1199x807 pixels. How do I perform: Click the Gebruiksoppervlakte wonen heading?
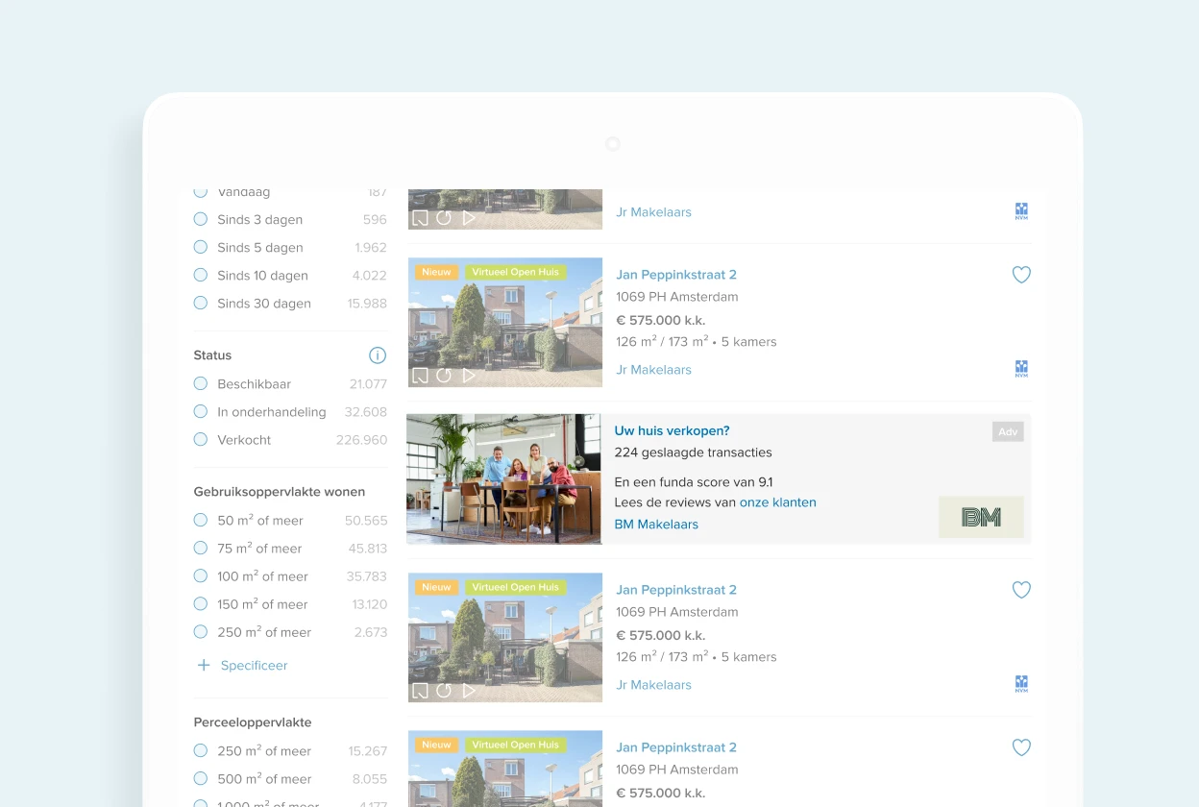click(280, 492)
